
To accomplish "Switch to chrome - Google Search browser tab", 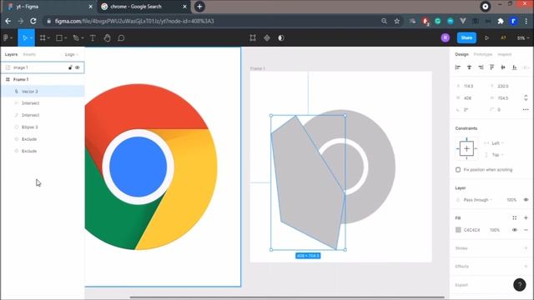I will click(x=143, y=7).
